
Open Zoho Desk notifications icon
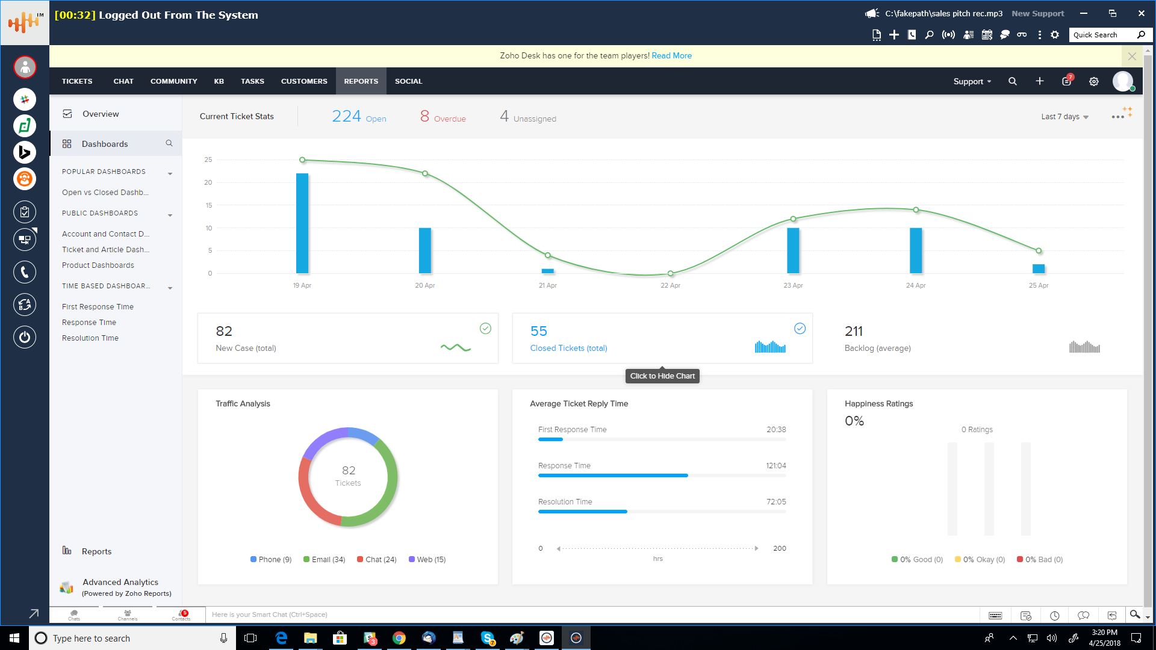(1066, 81)
